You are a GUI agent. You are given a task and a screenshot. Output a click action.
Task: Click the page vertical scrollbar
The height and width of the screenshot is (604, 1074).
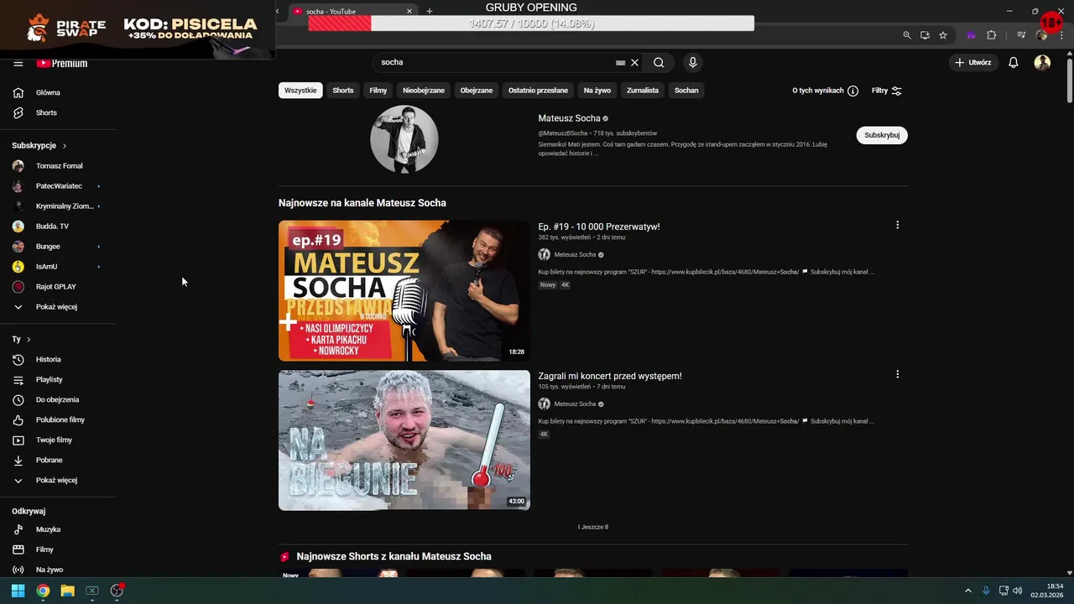coord(1069,80)
